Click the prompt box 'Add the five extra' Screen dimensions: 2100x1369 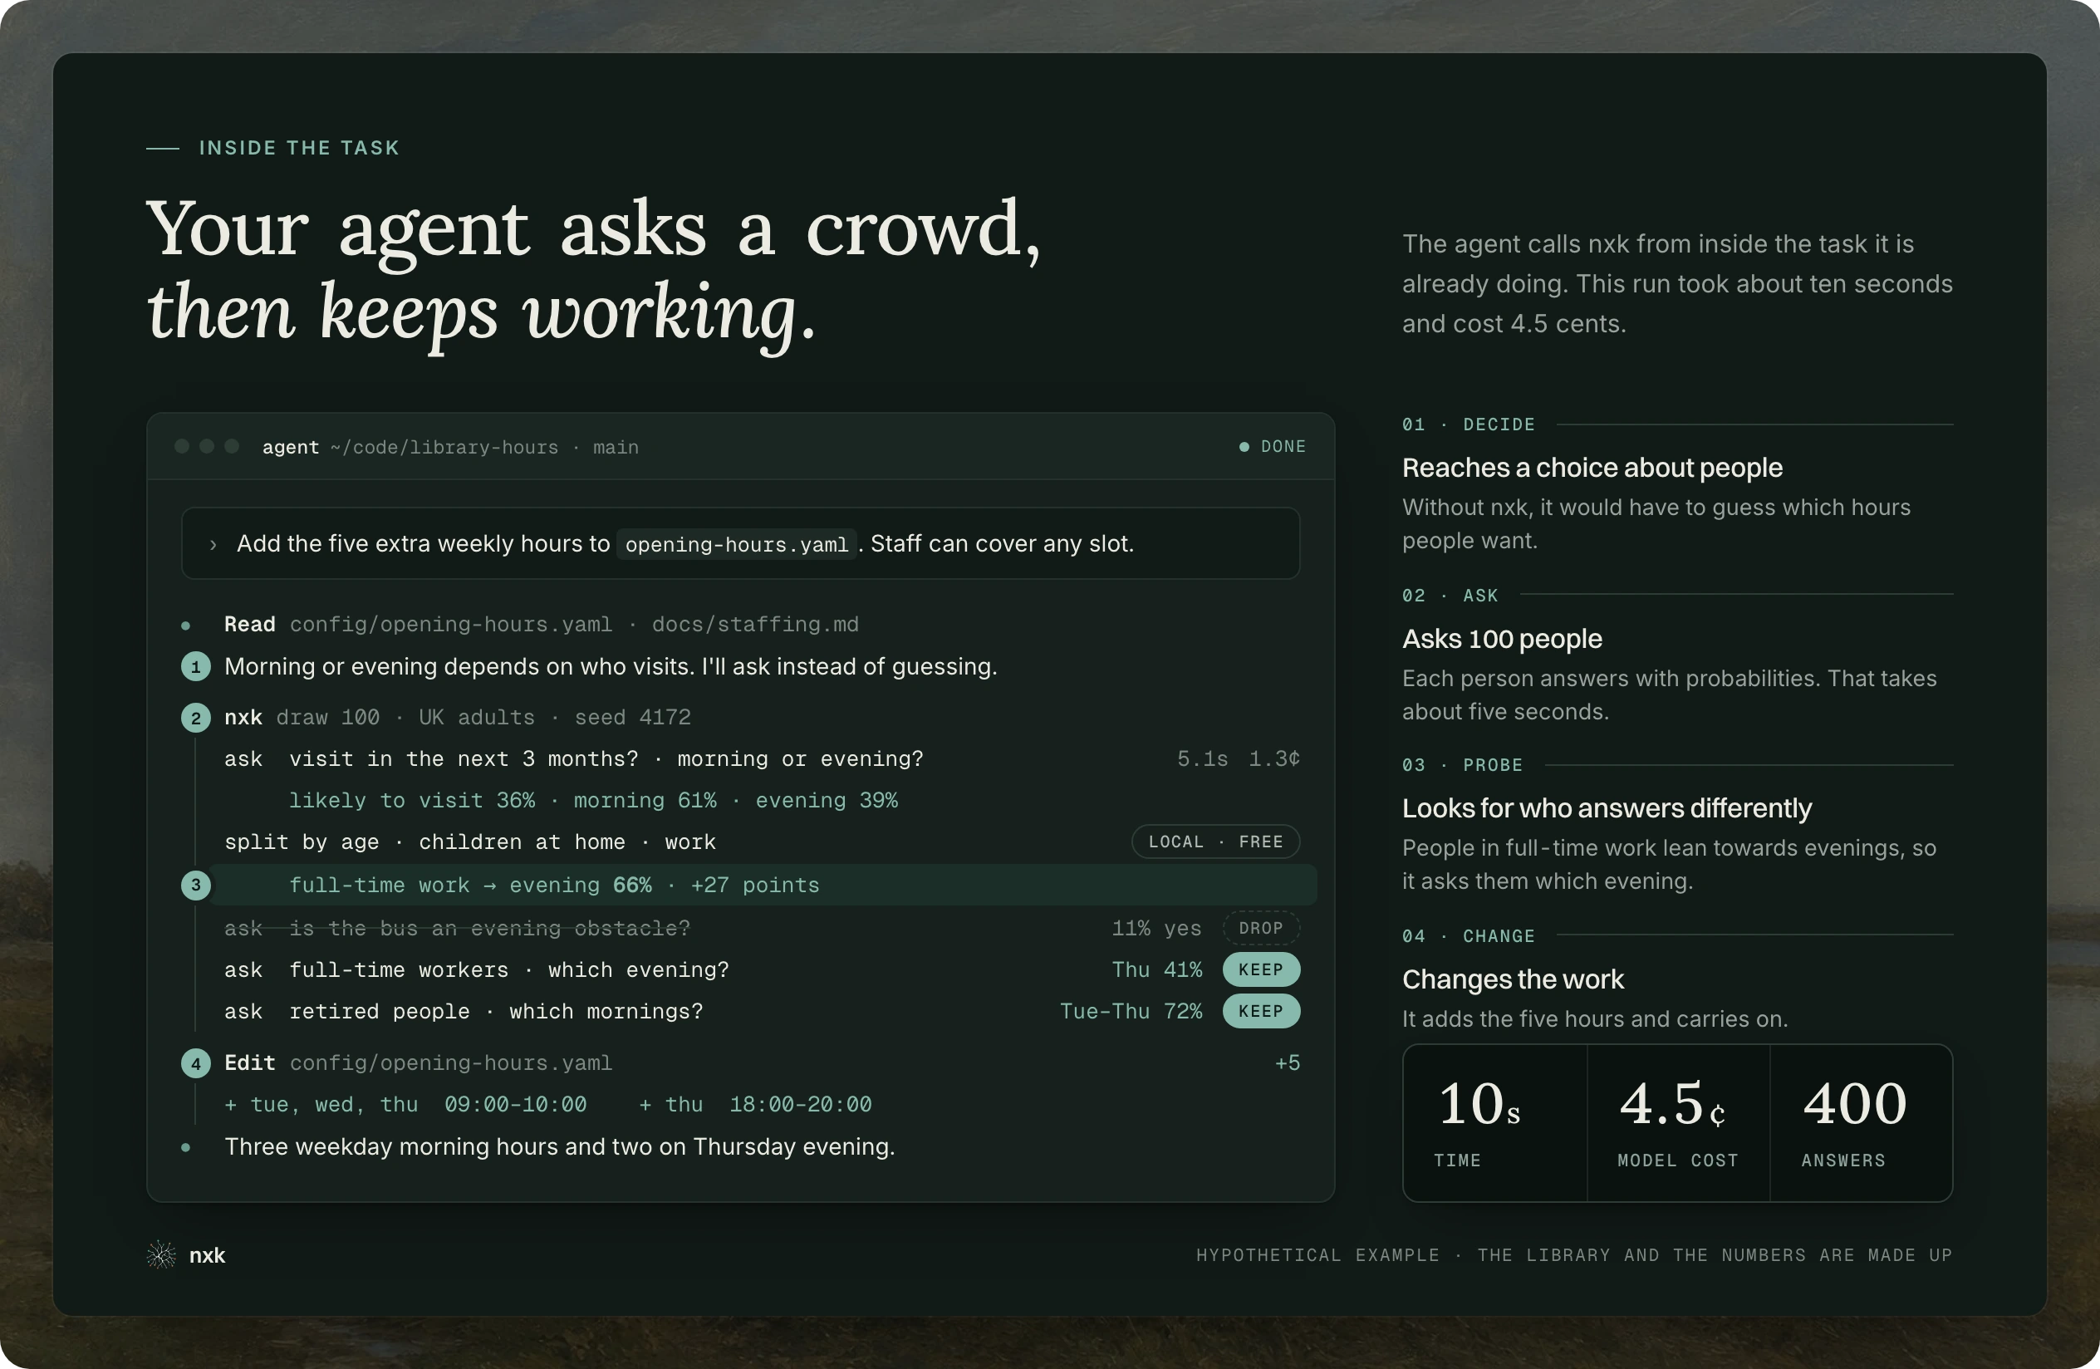(x=740, y=543)
